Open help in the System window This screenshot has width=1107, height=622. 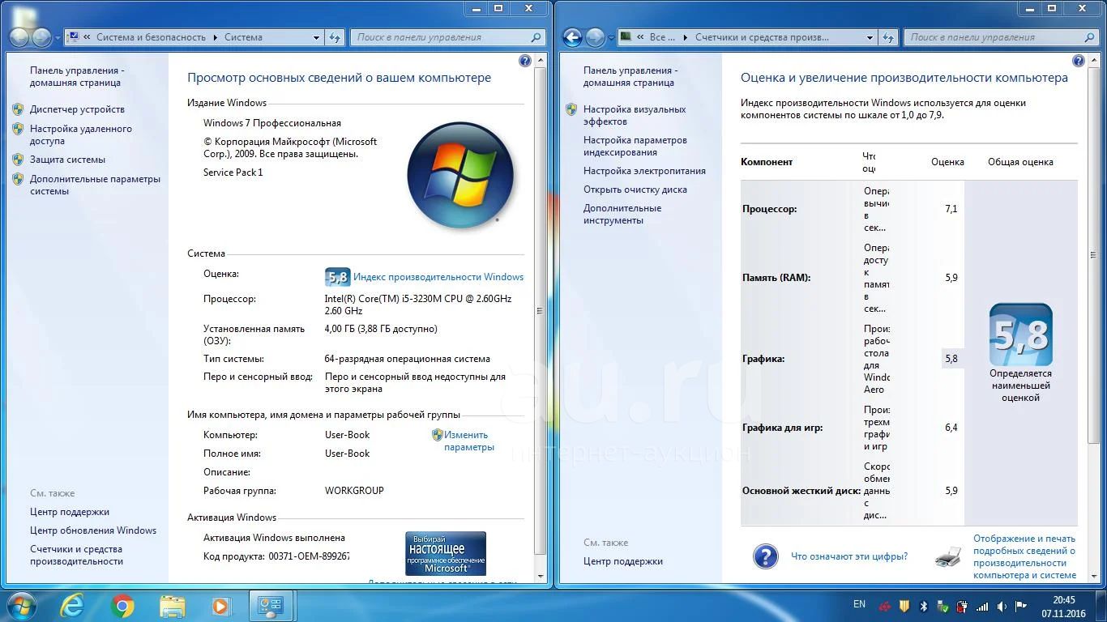pos(524,61)
